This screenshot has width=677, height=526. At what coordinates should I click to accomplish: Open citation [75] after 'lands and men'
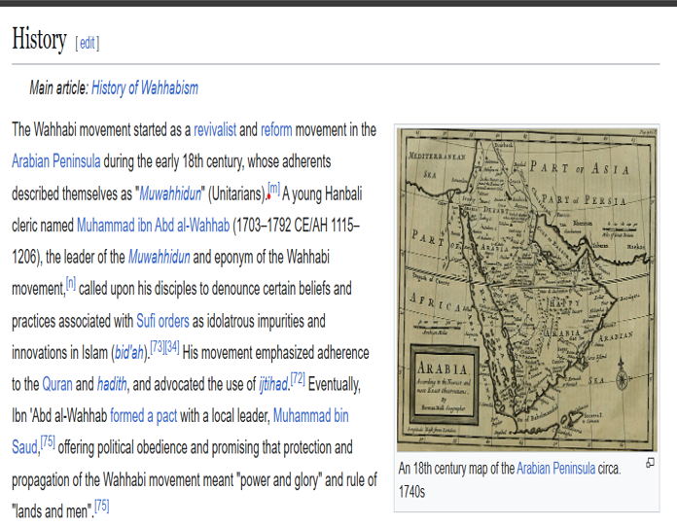[x=102, y=506]
